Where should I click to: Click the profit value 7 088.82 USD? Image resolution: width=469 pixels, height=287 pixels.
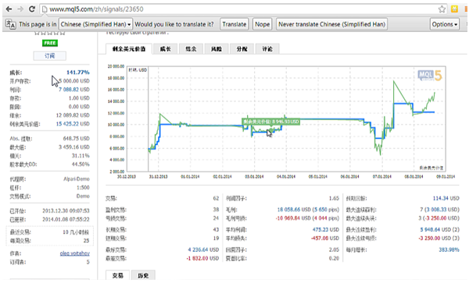tap(74, 90)
